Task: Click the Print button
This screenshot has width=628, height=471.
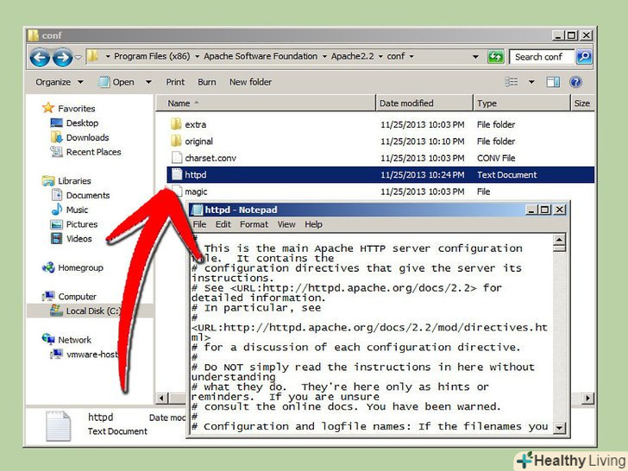Action: tap(175, 82)
